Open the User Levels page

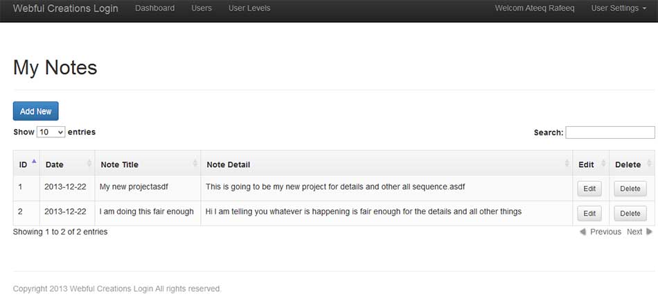coord(249,8)
